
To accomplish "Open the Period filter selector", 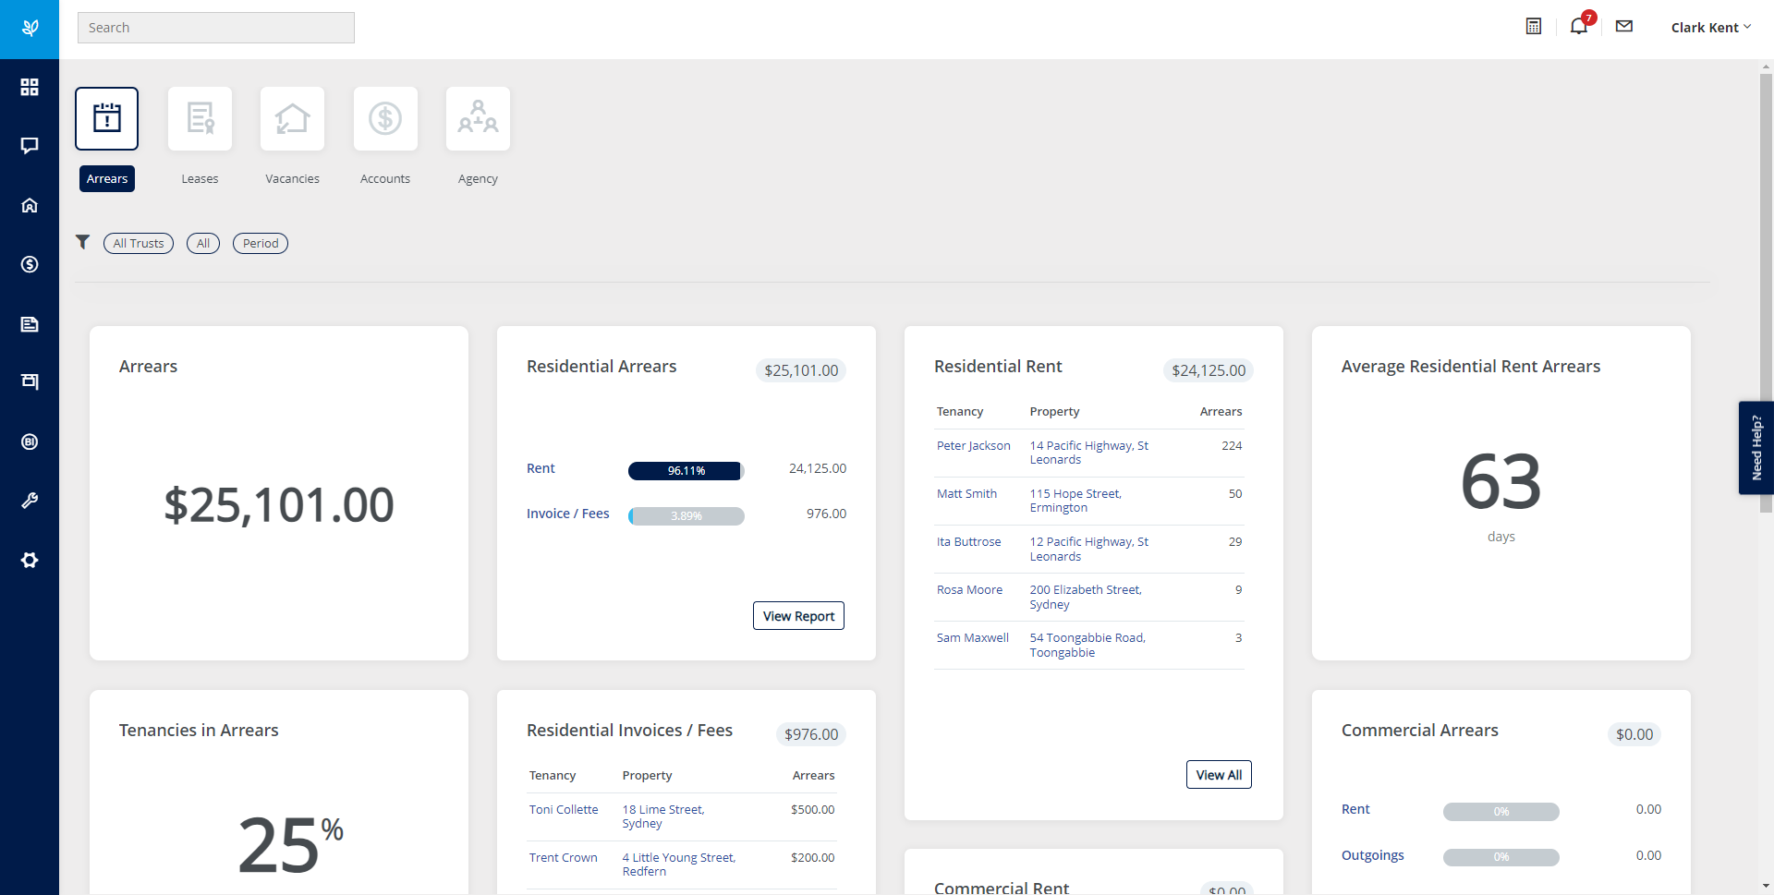I will point(260,243).
